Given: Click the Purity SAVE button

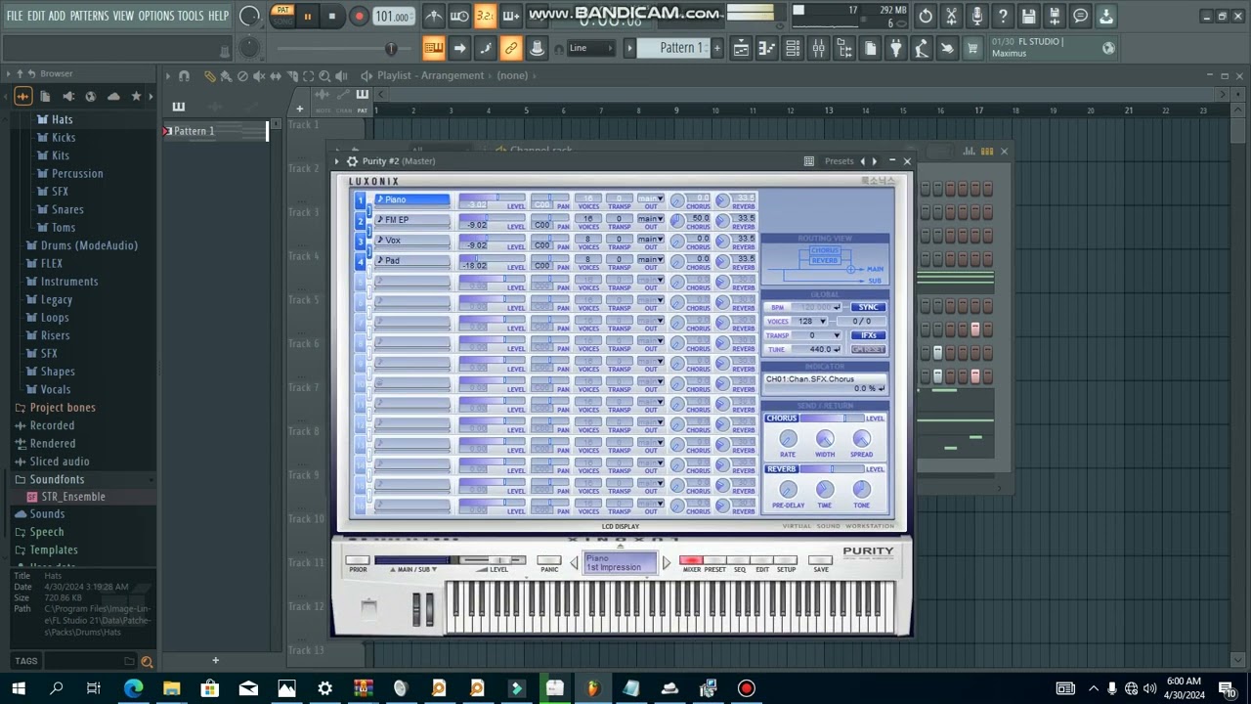Looking at the screenshot, I should 821,561.
